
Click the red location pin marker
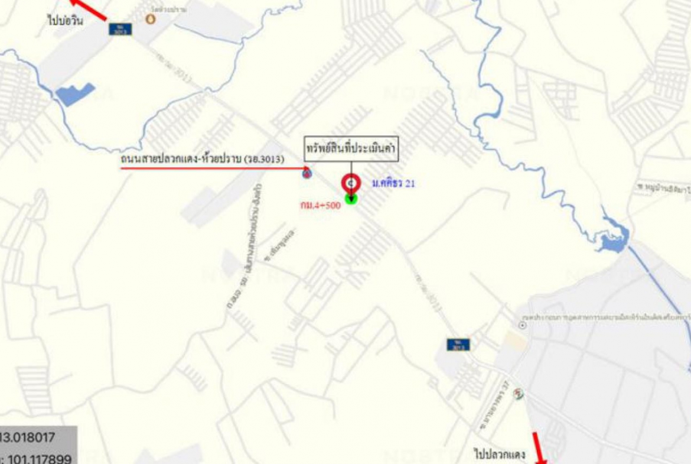351,183
